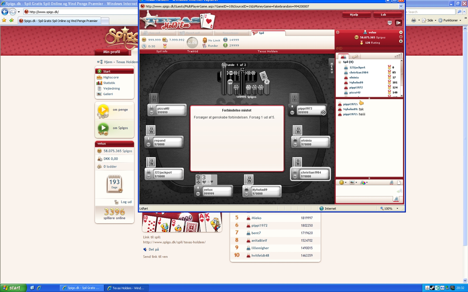Click the Log ud link

pyautogui.click(x=126, y=202)
